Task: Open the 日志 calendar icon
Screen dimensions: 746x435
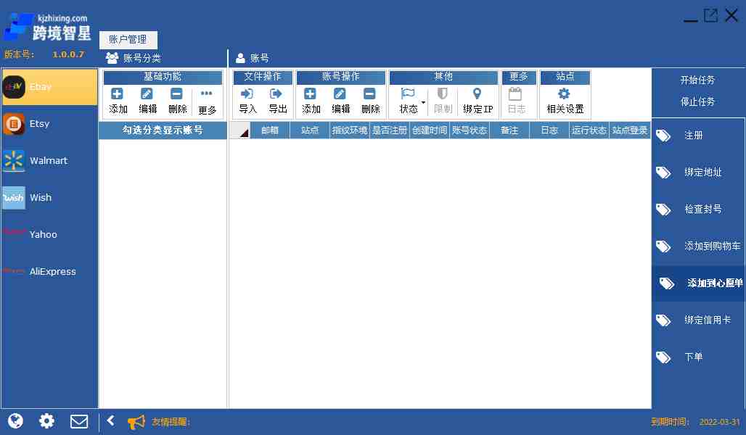Action: coord(515,94)
